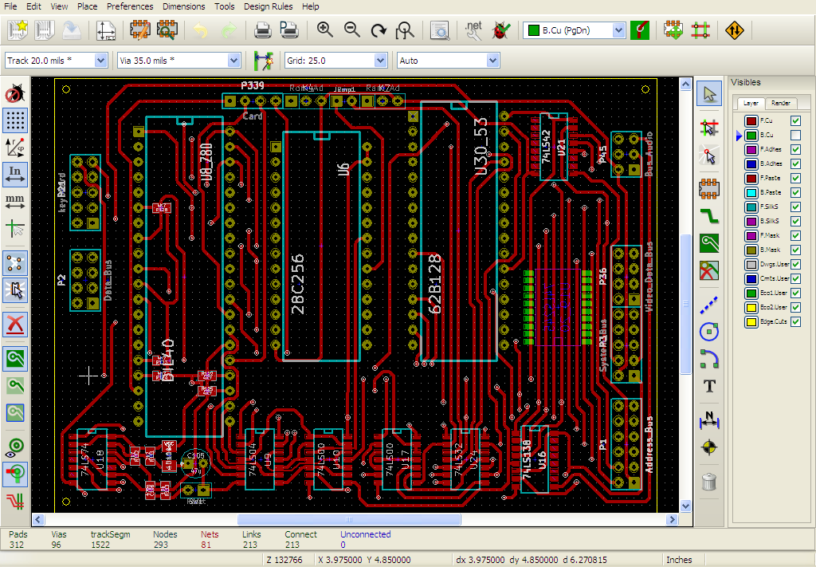The height and width of the screenshot is (567, 816).
Task: Select the Add tracks and vias tool
Action: pos(708,215)
